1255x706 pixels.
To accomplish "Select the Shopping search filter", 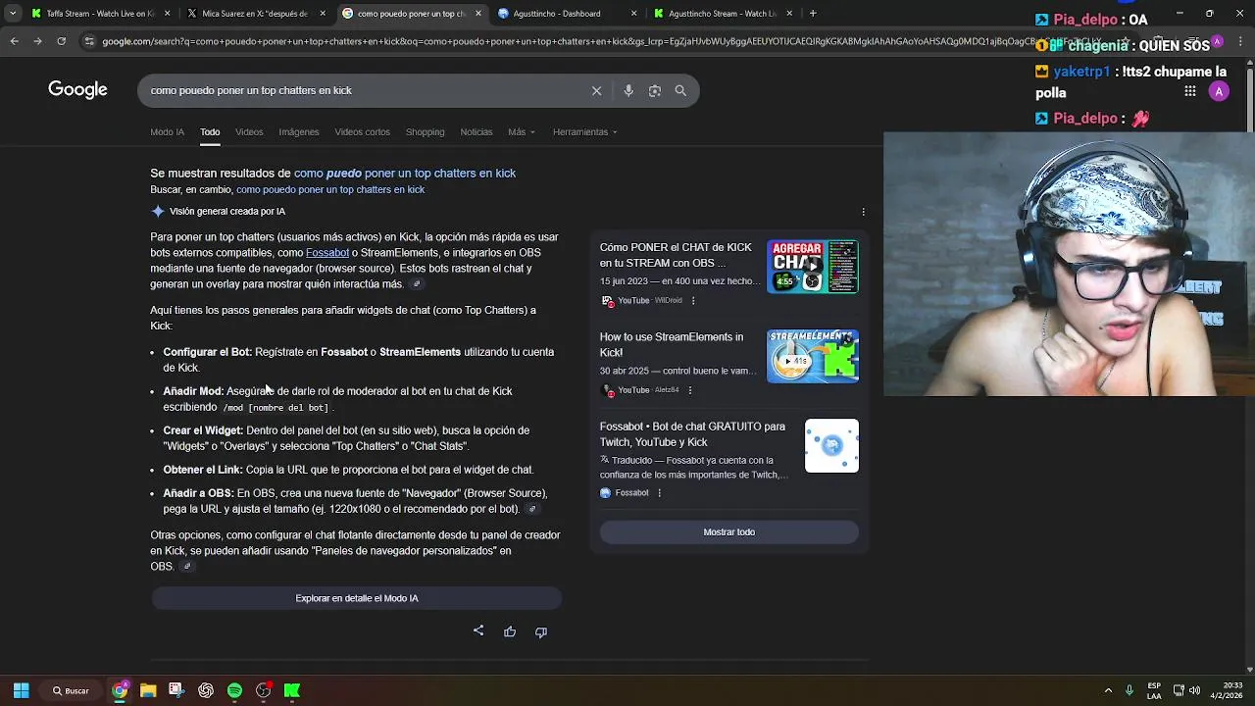I will pos(425,131).
